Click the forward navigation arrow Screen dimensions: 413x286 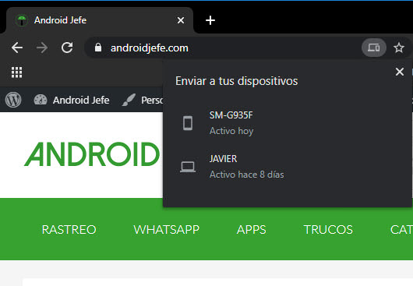pyautogui.click(x=42, y=48)
